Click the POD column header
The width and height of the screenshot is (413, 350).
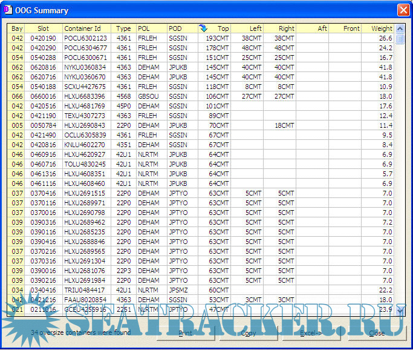pos(181,28)
